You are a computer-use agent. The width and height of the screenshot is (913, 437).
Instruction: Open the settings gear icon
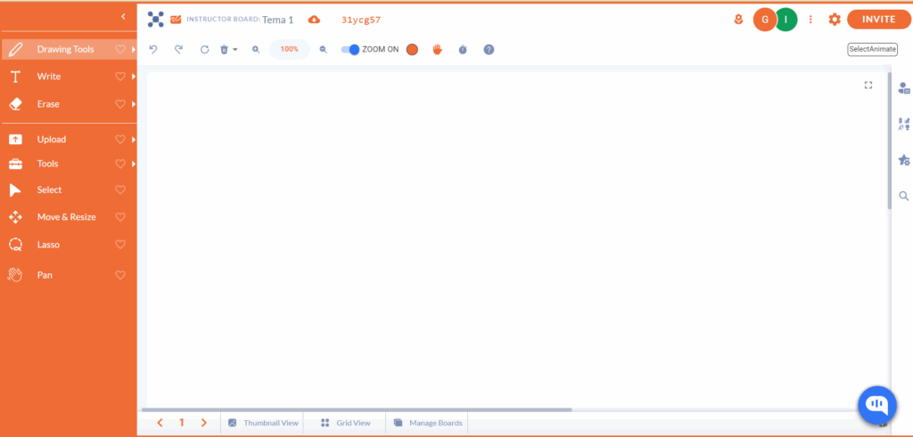click(835, 20)
